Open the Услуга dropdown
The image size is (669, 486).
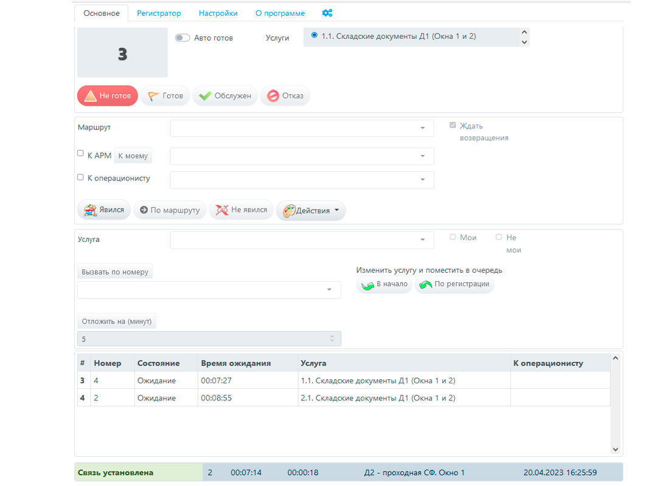tap(302, 240)
